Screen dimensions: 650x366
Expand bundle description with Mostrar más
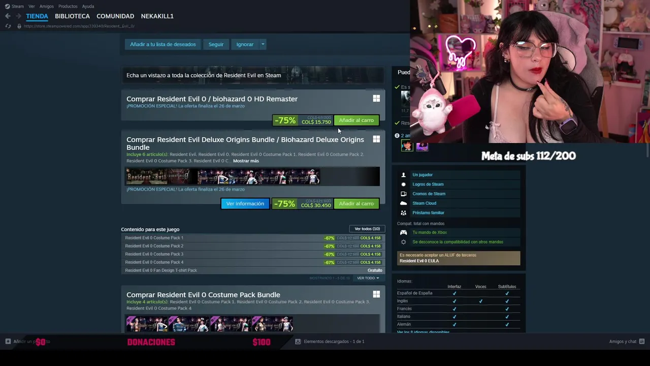pos(246,161)
